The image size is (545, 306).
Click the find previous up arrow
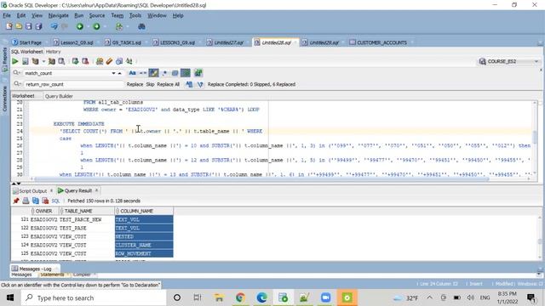[x=119, y=74]
